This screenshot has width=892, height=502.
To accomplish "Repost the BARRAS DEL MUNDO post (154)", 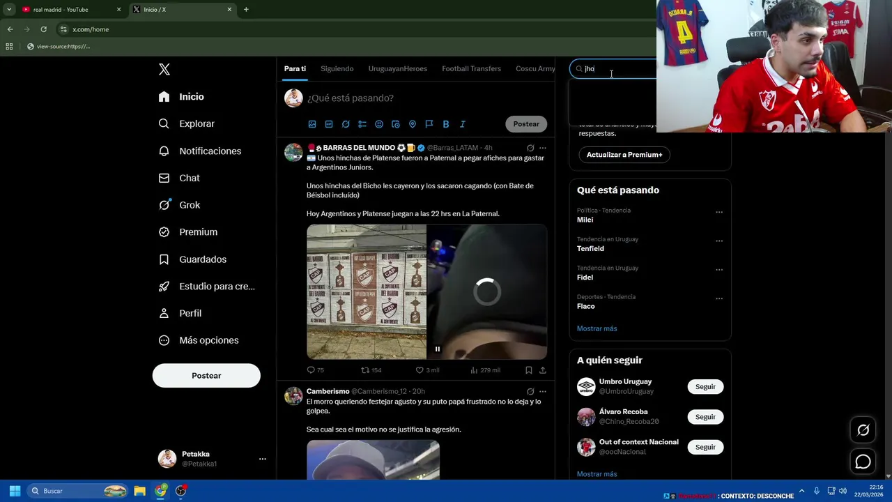I will pos(371,370).
